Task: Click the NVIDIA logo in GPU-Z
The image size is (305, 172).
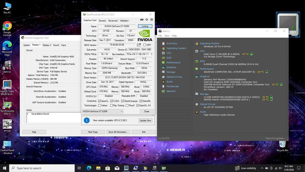Action: click(145, 35)
